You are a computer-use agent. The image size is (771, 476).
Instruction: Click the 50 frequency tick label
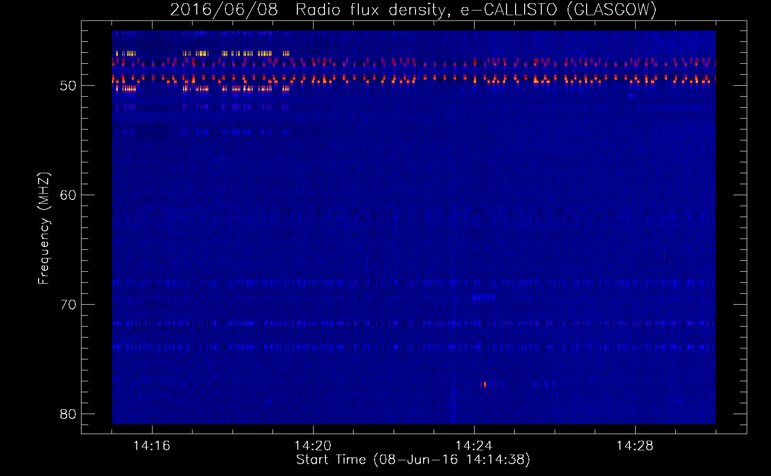point(68,86)
